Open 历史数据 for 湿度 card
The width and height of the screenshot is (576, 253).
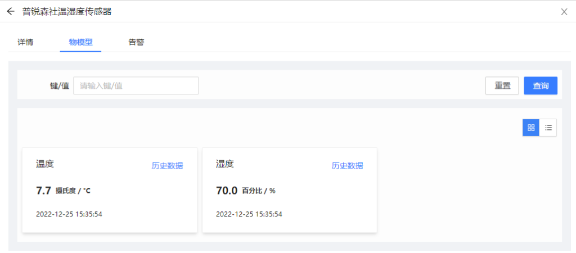tap(347, 166)
